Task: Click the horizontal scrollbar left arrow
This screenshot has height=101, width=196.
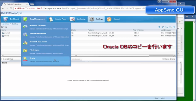Action: [2, 56]
